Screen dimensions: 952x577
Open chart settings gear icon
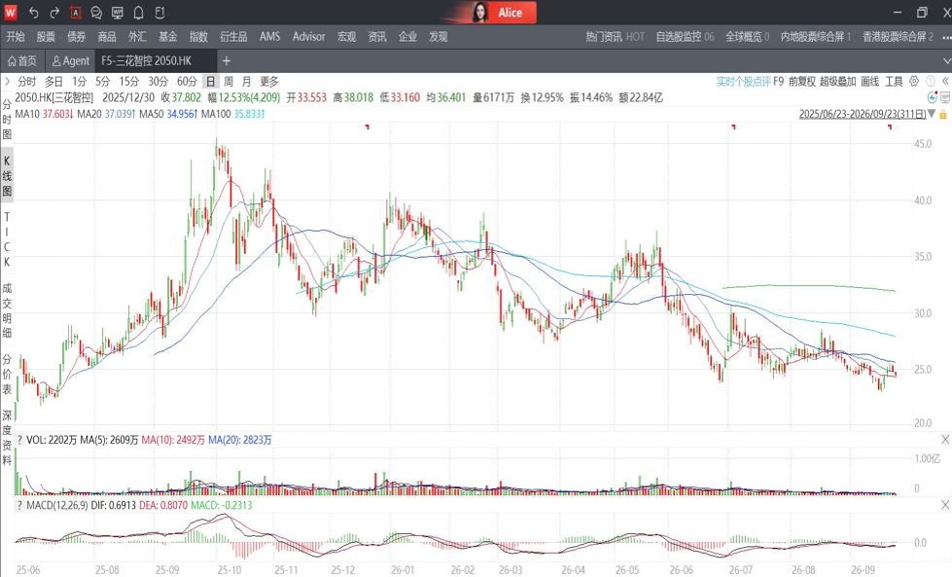click(x=914, y=81)
